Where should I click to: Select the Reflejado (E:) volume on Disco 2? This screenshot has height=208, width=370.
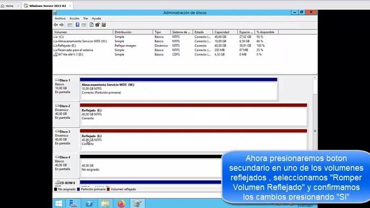coord(194,114)
